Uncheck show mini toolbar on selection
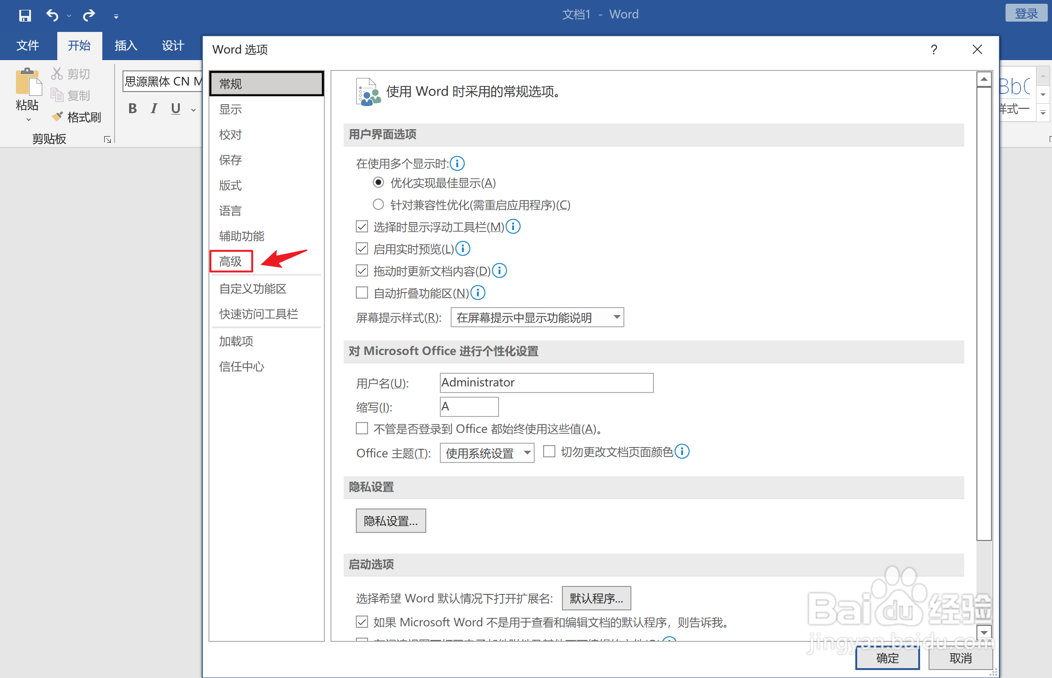The image size is (1052, 678). [x=362, y=227]
